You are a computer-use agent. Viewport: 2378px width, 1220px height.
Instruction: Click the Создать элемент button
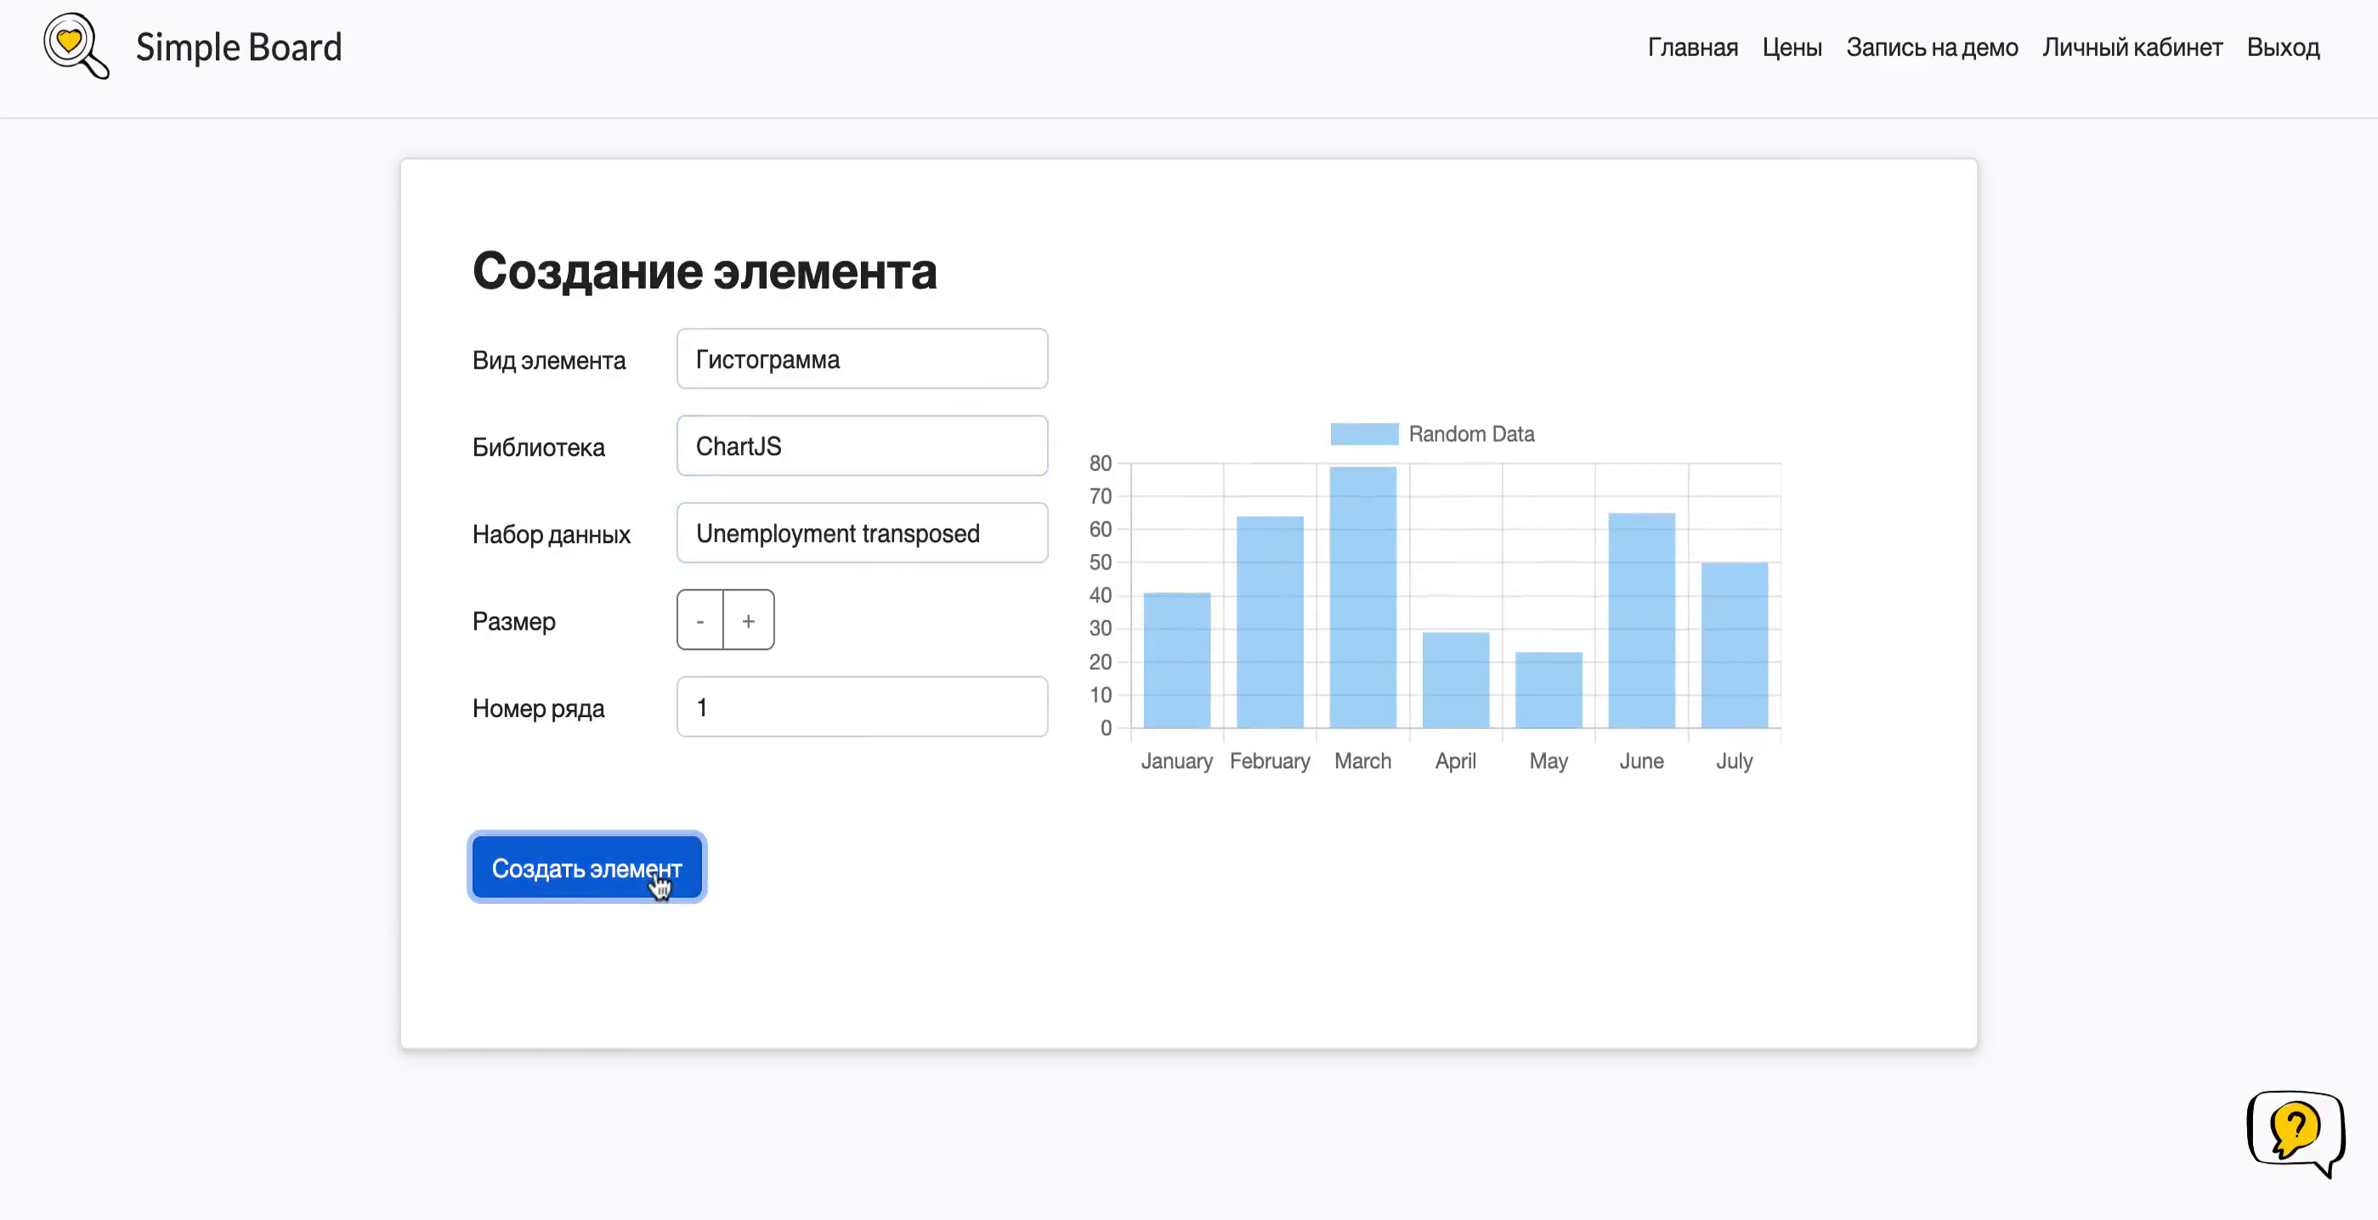click(587, 867)
